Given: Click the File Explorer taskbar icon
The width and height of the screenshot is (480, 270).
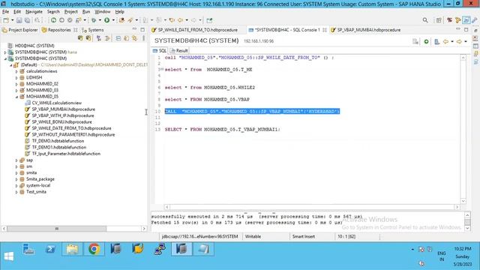Looking at the screenshot, I should coord(72,249).
